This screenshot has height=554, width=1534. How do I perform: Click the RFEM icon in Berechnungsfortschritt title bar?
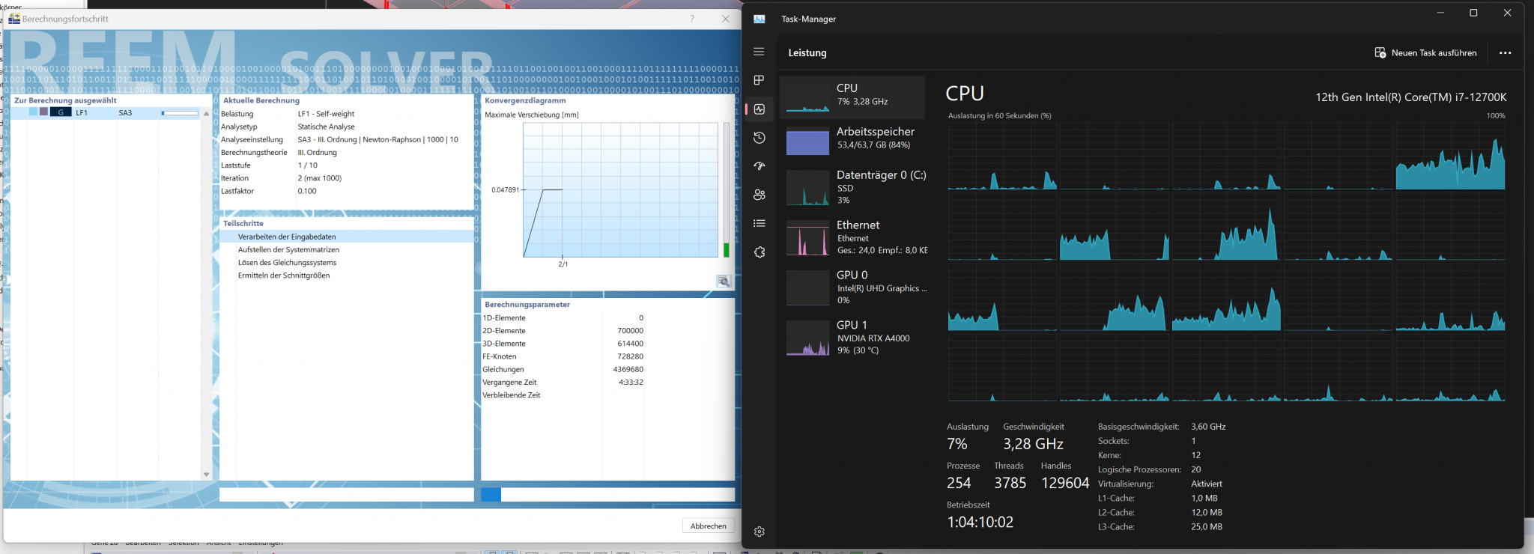pyautogui.click(x=14, y=19)
